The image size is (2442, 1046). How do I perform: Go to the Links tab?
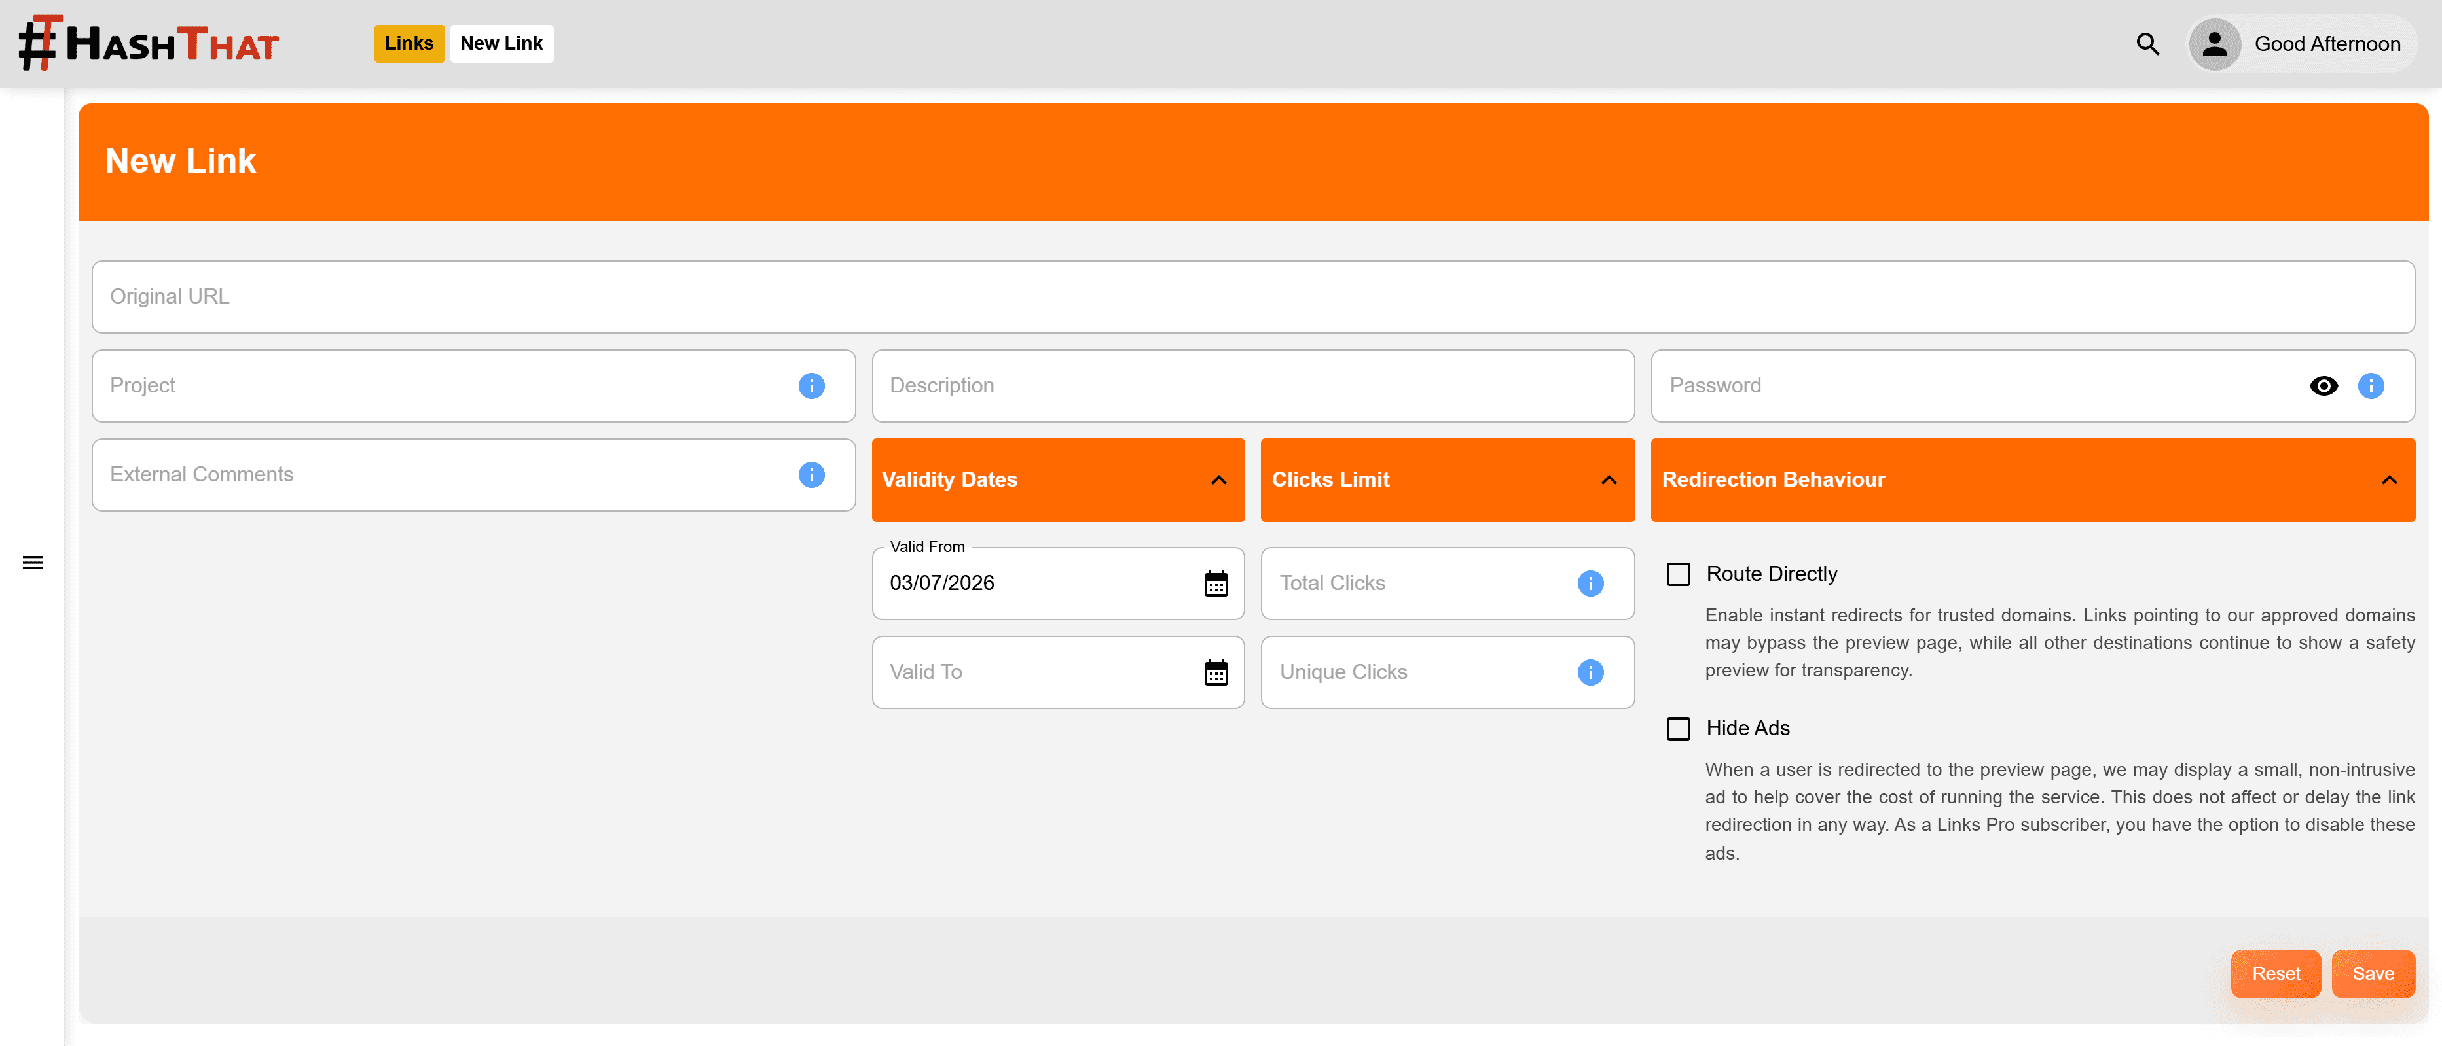(410, 44)
